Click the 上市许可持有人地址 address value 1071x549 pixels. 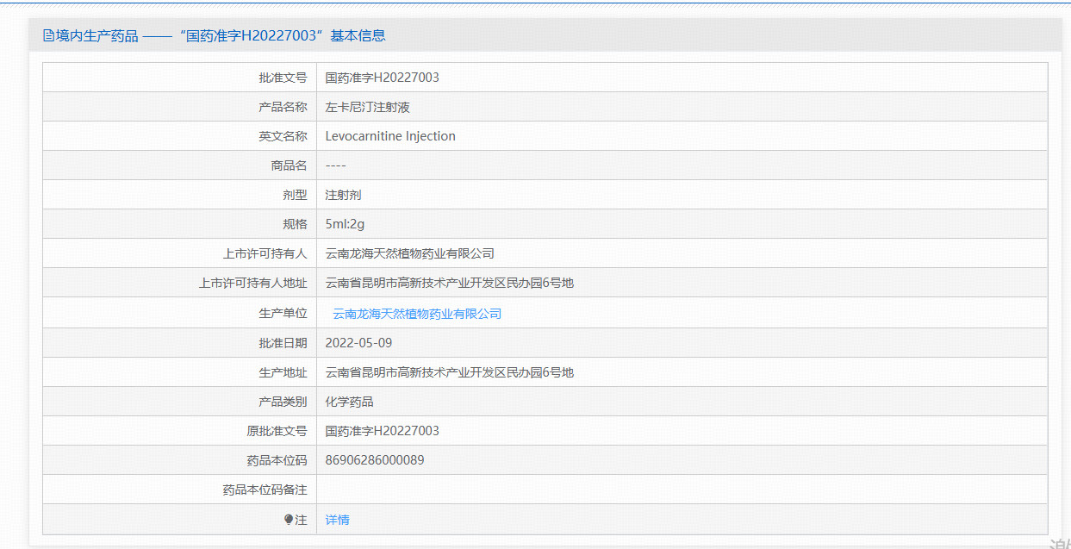(x=449, y=283)
